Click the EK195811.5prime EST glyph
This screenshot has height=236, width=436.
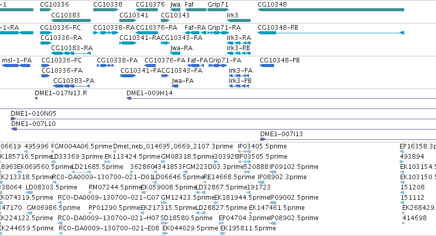223,233
